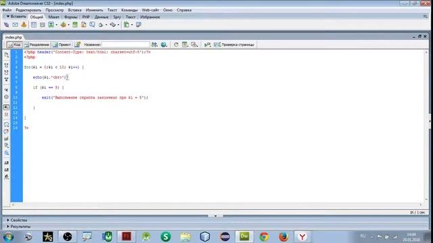Click the Live Data view icon
This screenshot has width=433, height=243.
[x=78, y=45]
